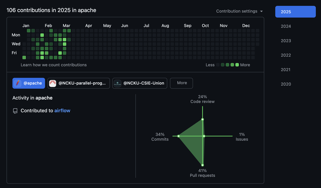
Task: Click the Jan month label on graph
Action: click(26, 26)
